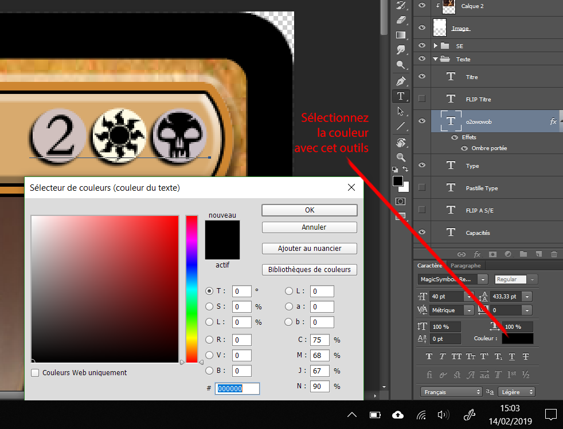Select the R radio button for red
Viewport: 563px width, 429px height.
pos(209,340)
